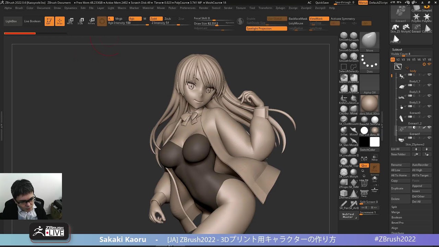Select the Scale transform icon
The width and height of the screenshot is (439, 247).
click(81, 21)
